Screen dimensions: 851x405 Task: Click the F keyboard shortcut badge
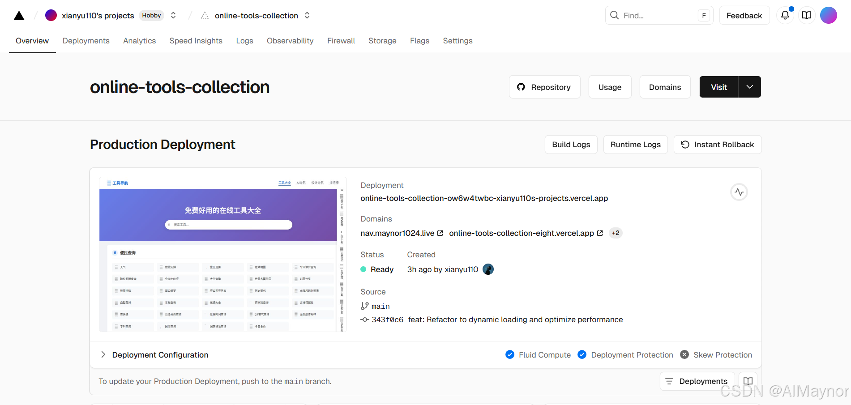(x=704, y=16)
